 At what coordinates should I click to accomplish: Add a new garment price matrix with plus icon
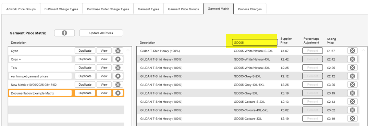pyautogui.click(x=64, y=33)
